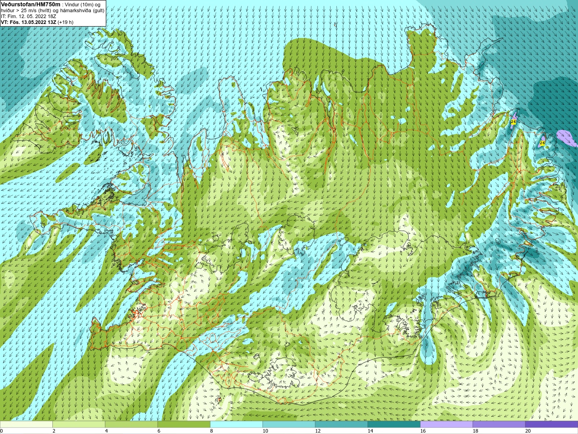This screenshot has height=434, width=578.
Task: Click the legend scale label 4
Action: coord(107,431)
